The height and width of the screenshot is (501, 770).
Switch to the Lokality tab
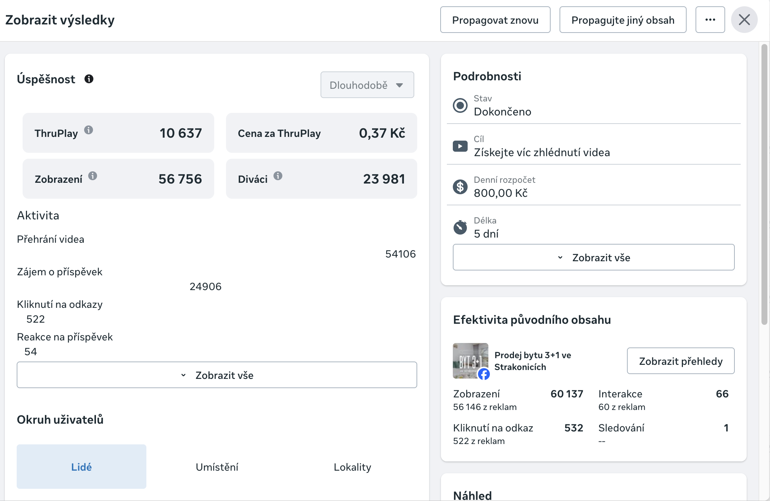352,467
